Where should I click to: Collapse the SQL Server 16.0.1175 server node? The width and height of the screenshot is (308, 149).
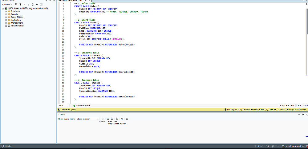(3, 8)
